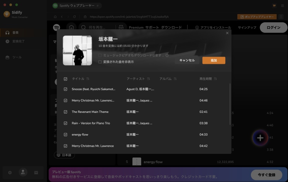Click the 04:33 duration value
This screenshot has height=182, width=288.
pos(203,134)
